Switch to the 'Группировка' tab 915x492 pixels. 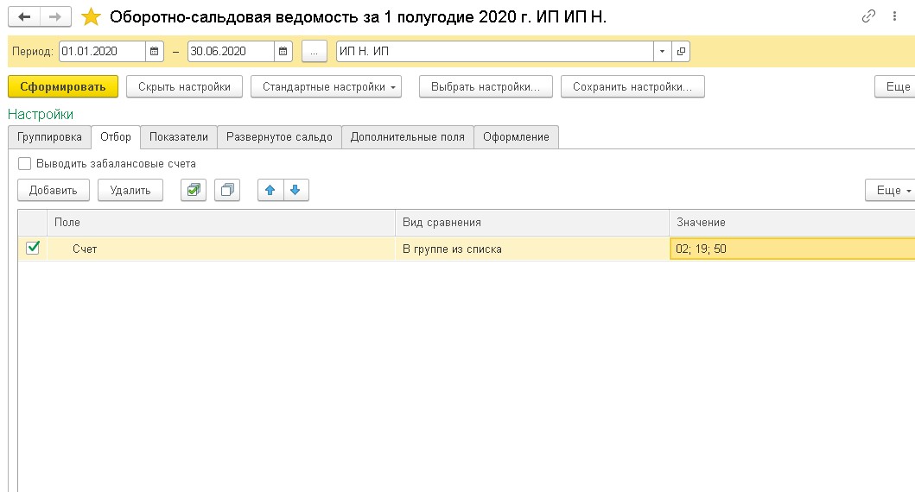(49, 136)
